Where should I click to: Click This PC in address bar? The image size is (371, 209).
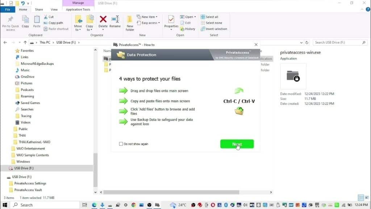pyautogui.click(x=45, y=42)
